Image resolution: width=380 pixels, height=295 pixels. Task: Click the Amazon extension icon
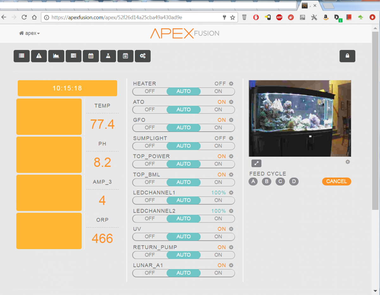325,17
